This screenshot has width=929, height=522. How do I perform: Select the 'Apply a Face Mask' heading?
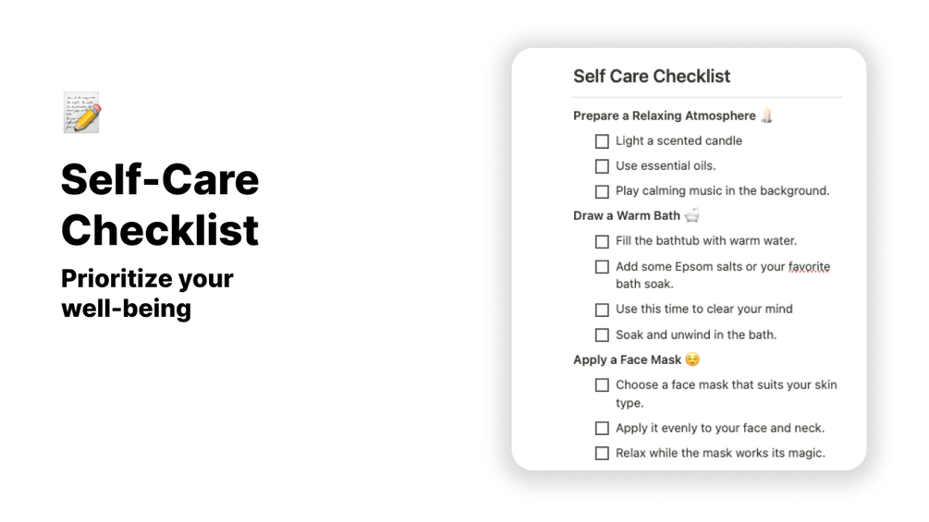(627, 359)
